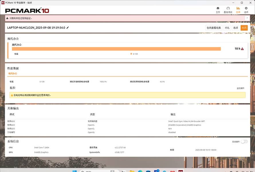This screenshot has height=172, width=255.
Task: Select the 现代办公 tab under 性能数据
Action: (x=13, y=74)
